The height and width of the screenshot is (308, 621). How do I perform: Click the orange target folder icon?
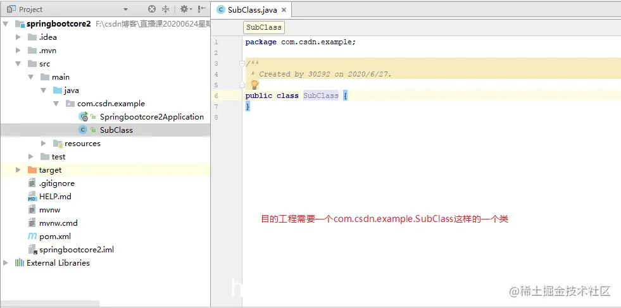[x=32, y=170]
